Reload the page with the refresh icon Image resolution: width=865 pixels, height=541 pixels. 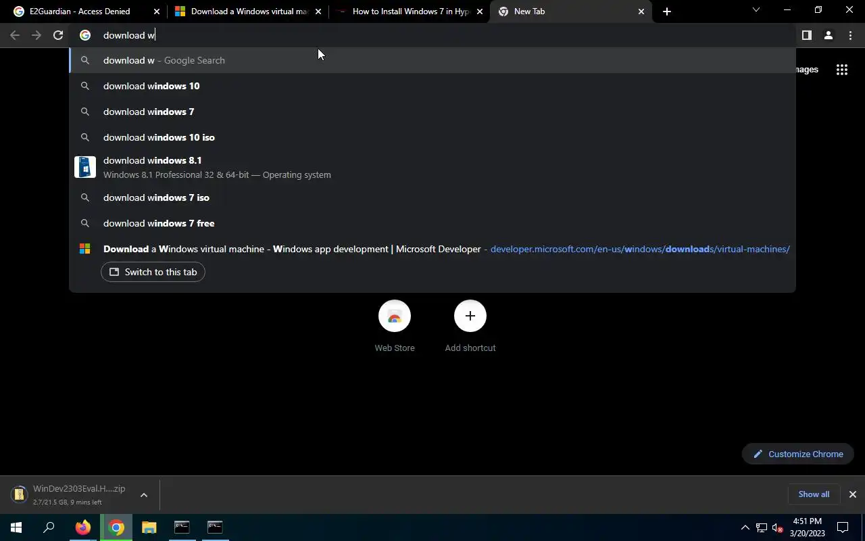58,35
